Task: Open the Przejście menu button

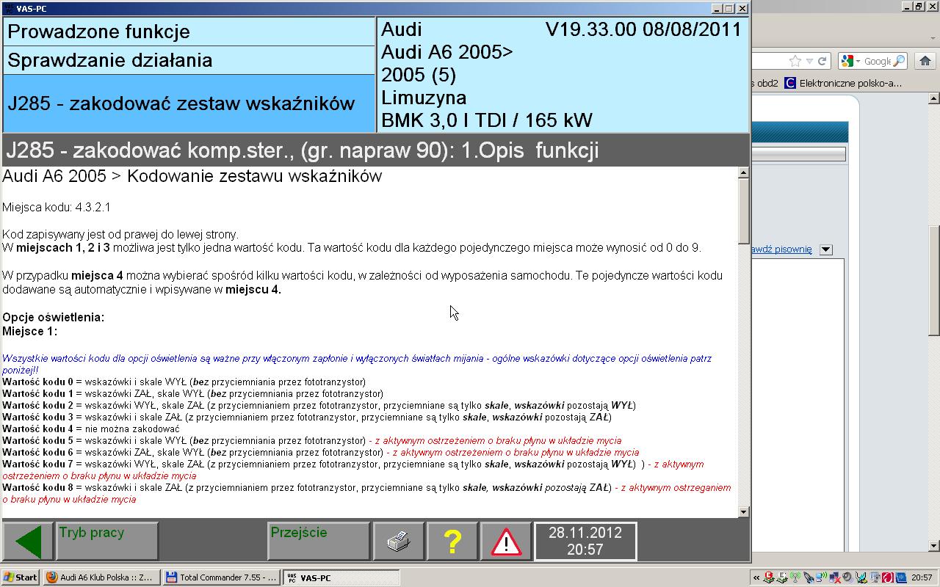Action: pyautogui.click(x=319, y=542)
